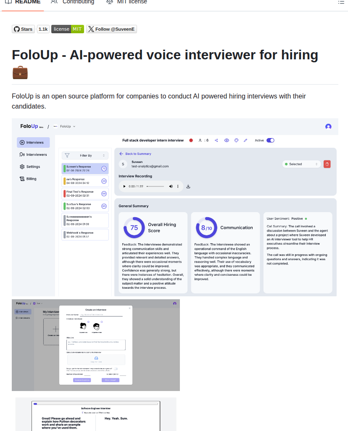Click the briefcase emoji in heading
This screenshot has width=348, height=431.
[20, 72]
